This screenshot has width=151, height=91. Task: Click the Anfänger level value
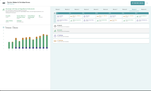tap(19, 21)
